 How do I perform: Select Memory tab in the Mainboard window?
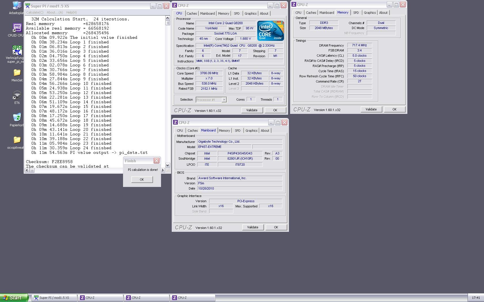(224, 131)
